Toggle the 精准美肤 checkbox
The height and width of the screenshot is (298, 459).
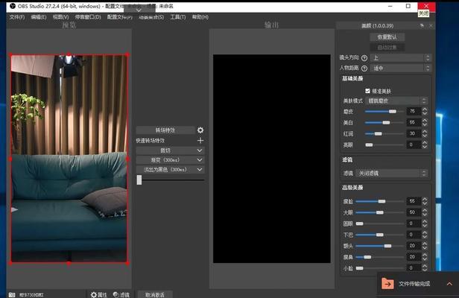[367, 91]
